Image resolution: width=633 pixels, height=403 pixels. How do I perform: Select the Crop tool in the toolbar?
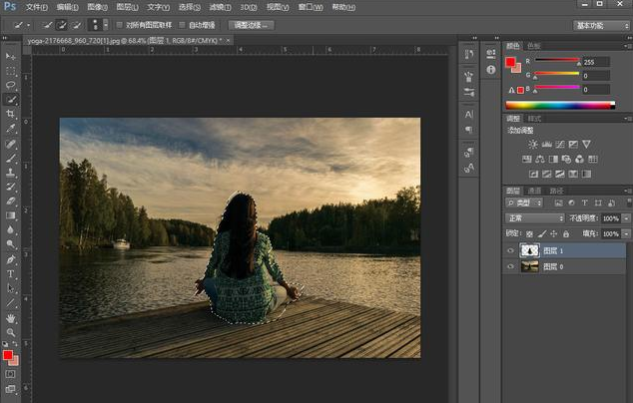tap(11, 114)
